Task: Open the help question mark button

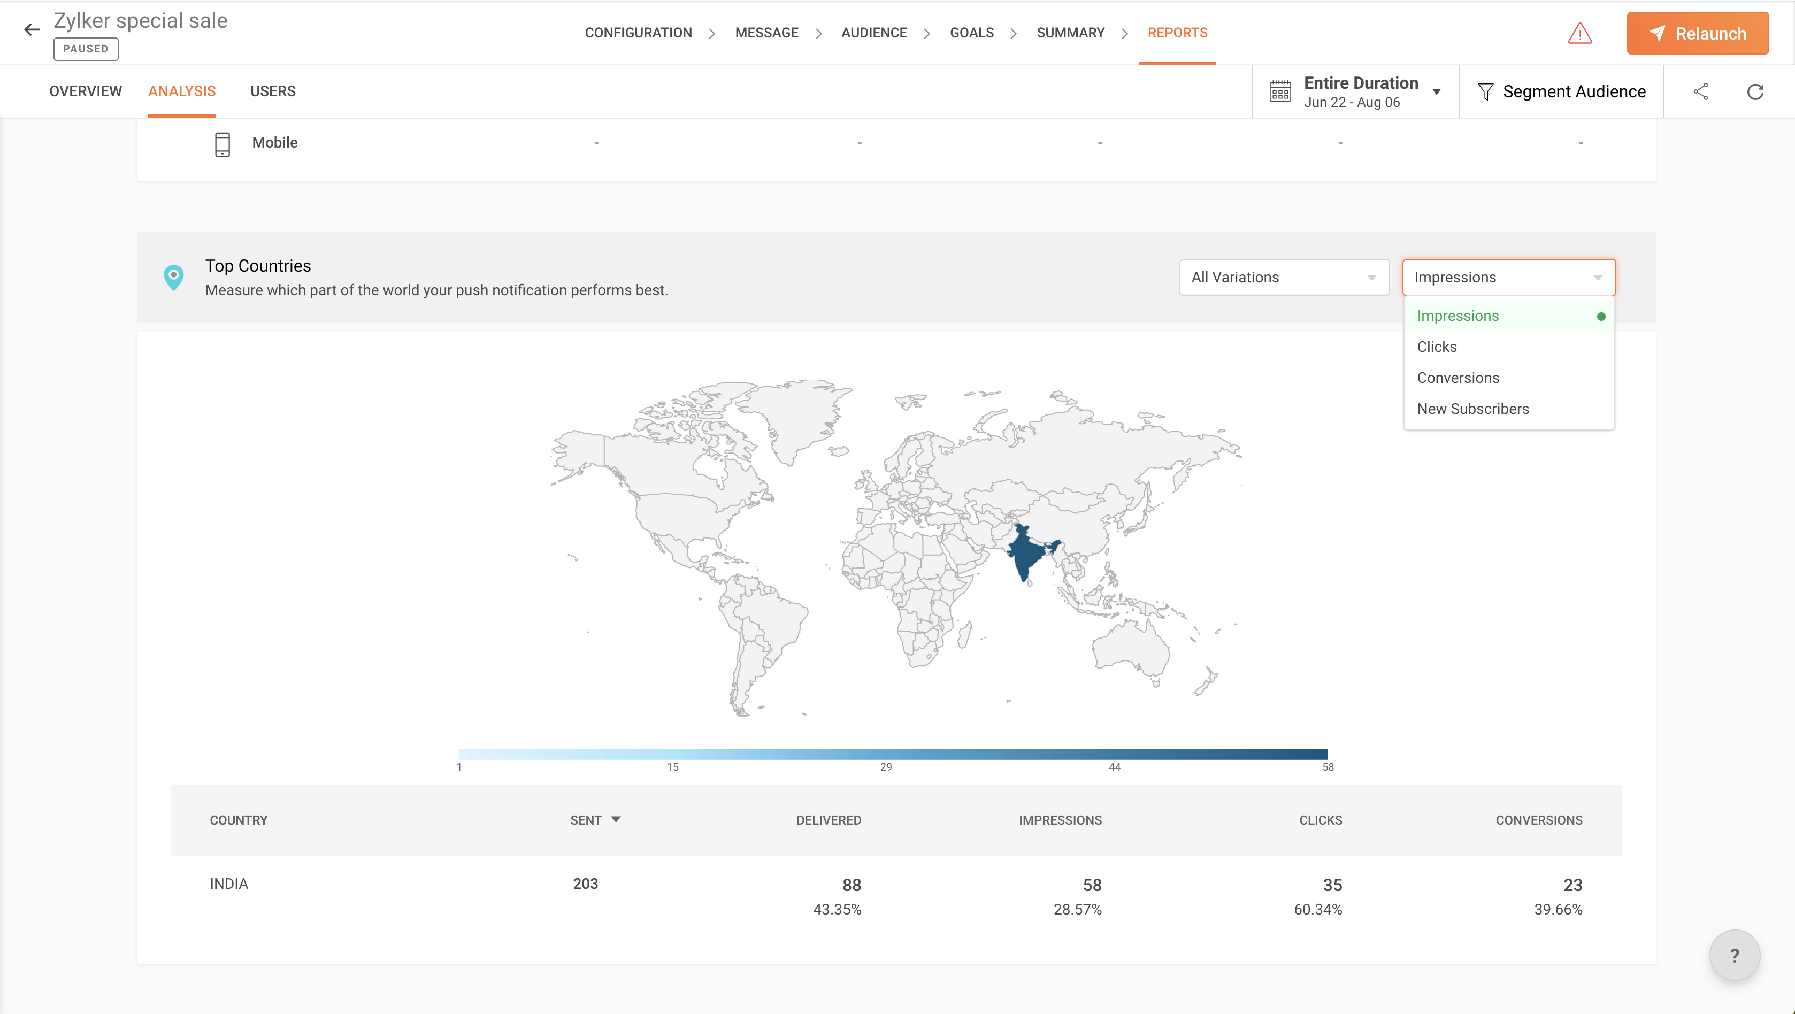Action: click(x=1735, y=955)
